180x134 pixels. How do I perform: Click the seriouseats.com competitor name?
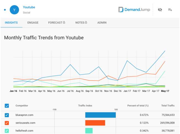(25, 123)
